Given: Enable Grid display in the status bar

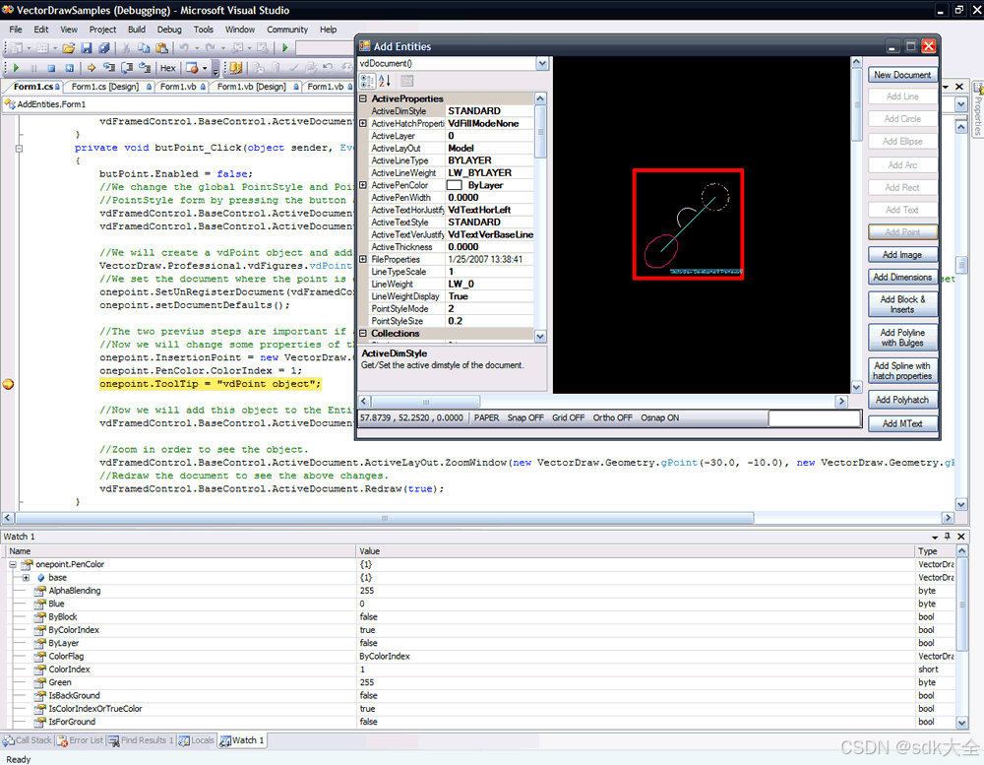Looking at the screenshot, I should click(x=568, y=416).
